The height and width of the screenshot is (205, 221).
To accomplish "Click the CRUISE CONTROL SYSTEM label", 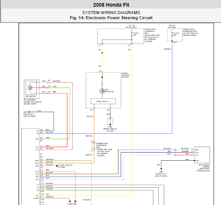I will click(x=66, y=166).
